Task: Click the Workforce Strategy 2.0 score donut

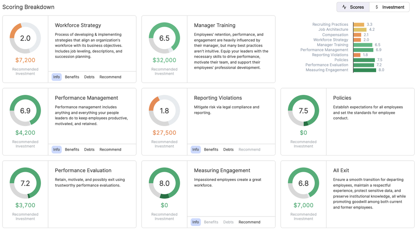Action: [x=25, y=38]
